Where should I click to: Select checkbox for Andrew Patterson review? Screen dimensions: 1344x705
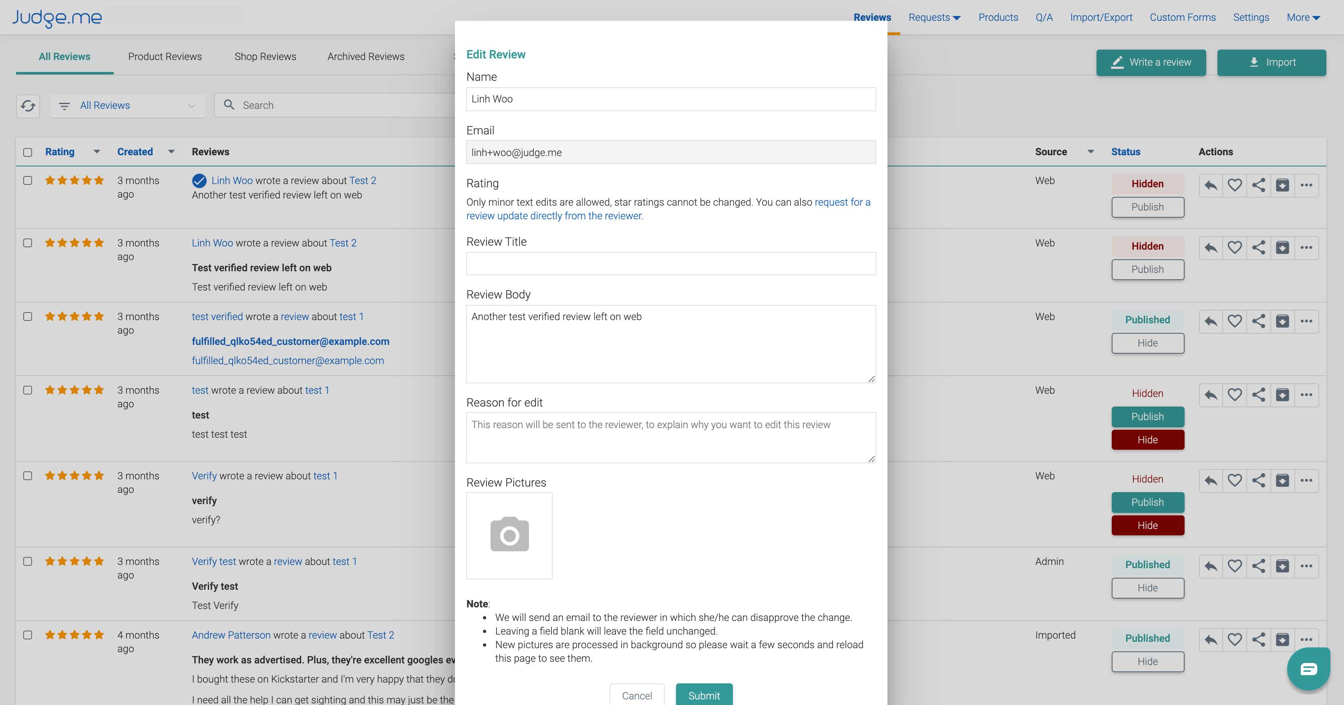pos(28,635)
